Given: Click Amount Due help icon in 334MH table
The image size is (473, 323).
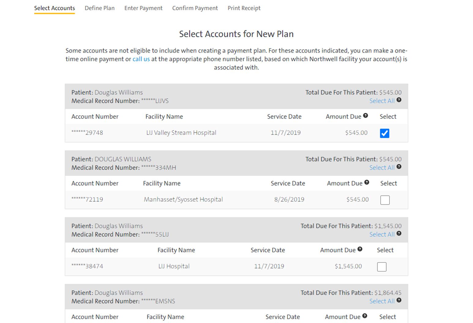Looking at the screenshot, I should tap(367, 182).
